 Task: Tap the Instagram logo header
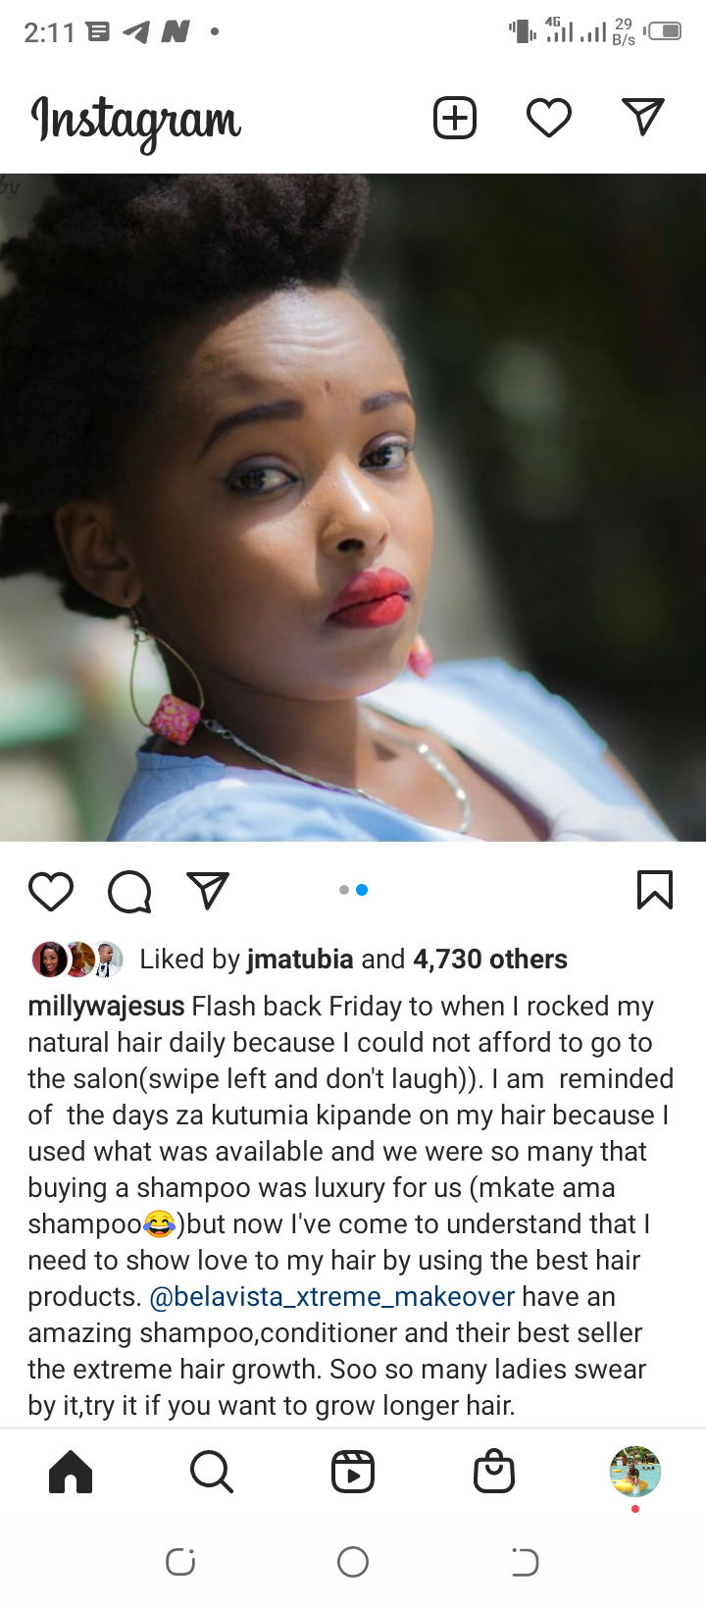(x=136, y=124)
